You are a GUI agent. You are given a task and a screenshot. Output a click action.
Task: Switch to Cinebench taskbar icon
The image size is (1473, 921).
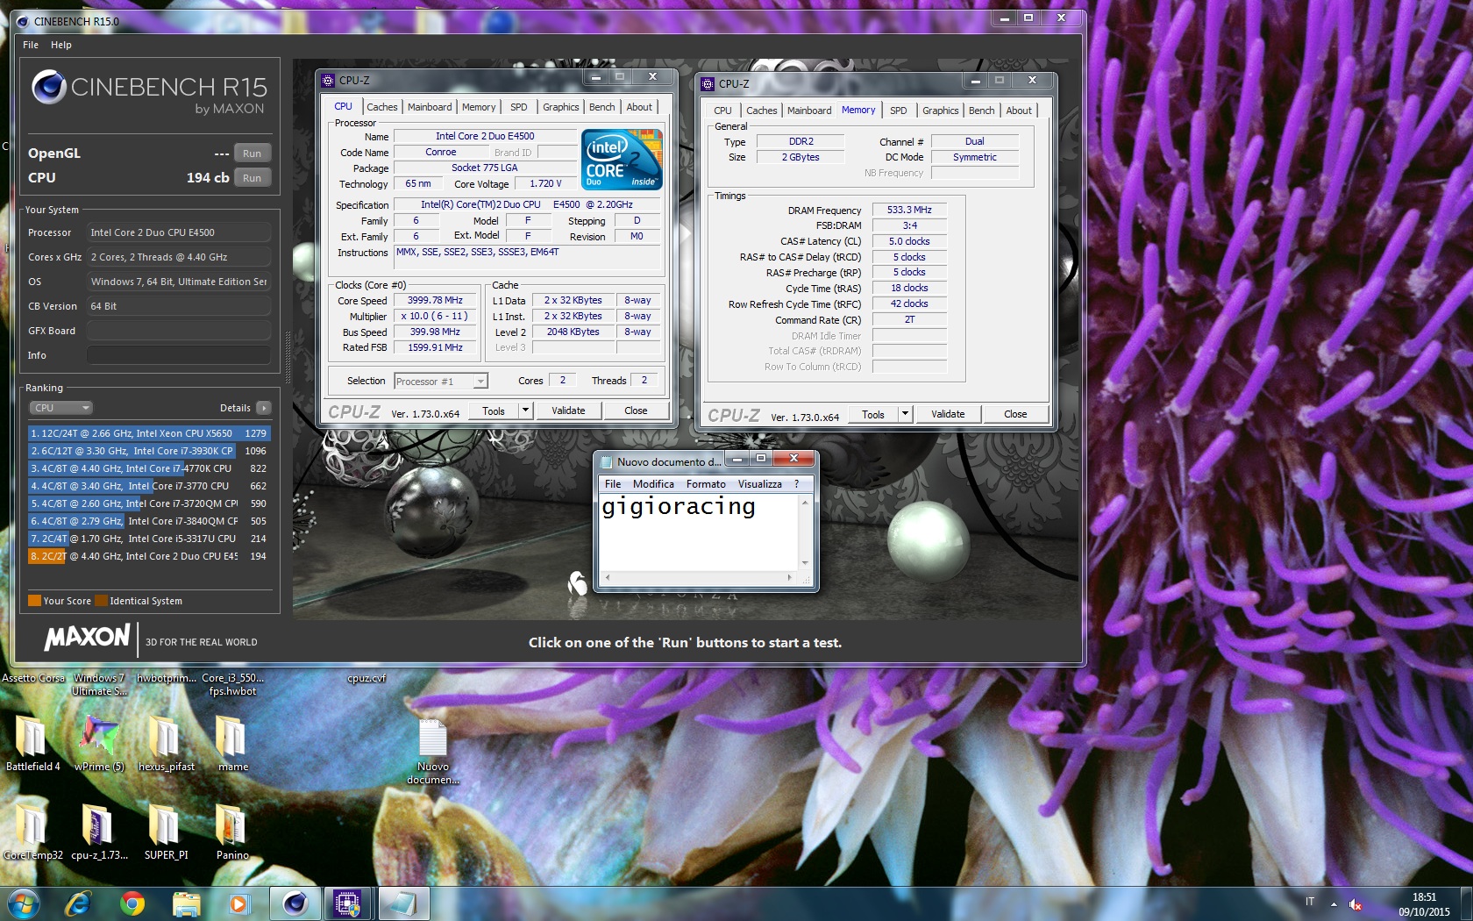(x=295, y=903)
